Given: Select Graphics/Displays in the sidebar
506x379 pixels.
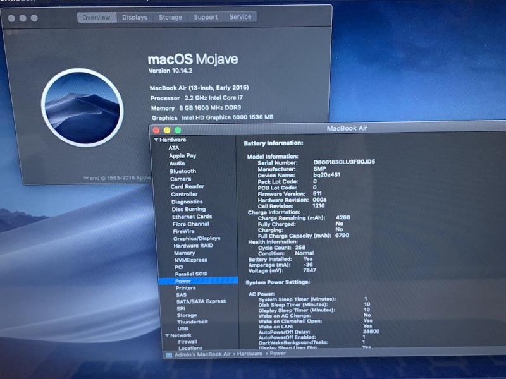Looking at the screenshot, I should point(197,238).
